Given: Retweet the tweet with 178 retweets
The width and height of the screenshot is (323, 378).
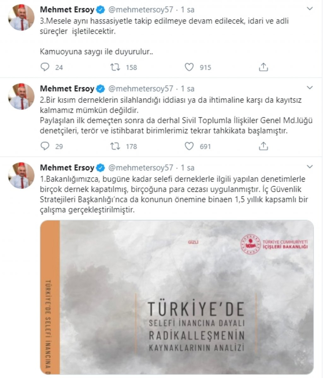Looking at the screenshot, I should coord(115,146).
